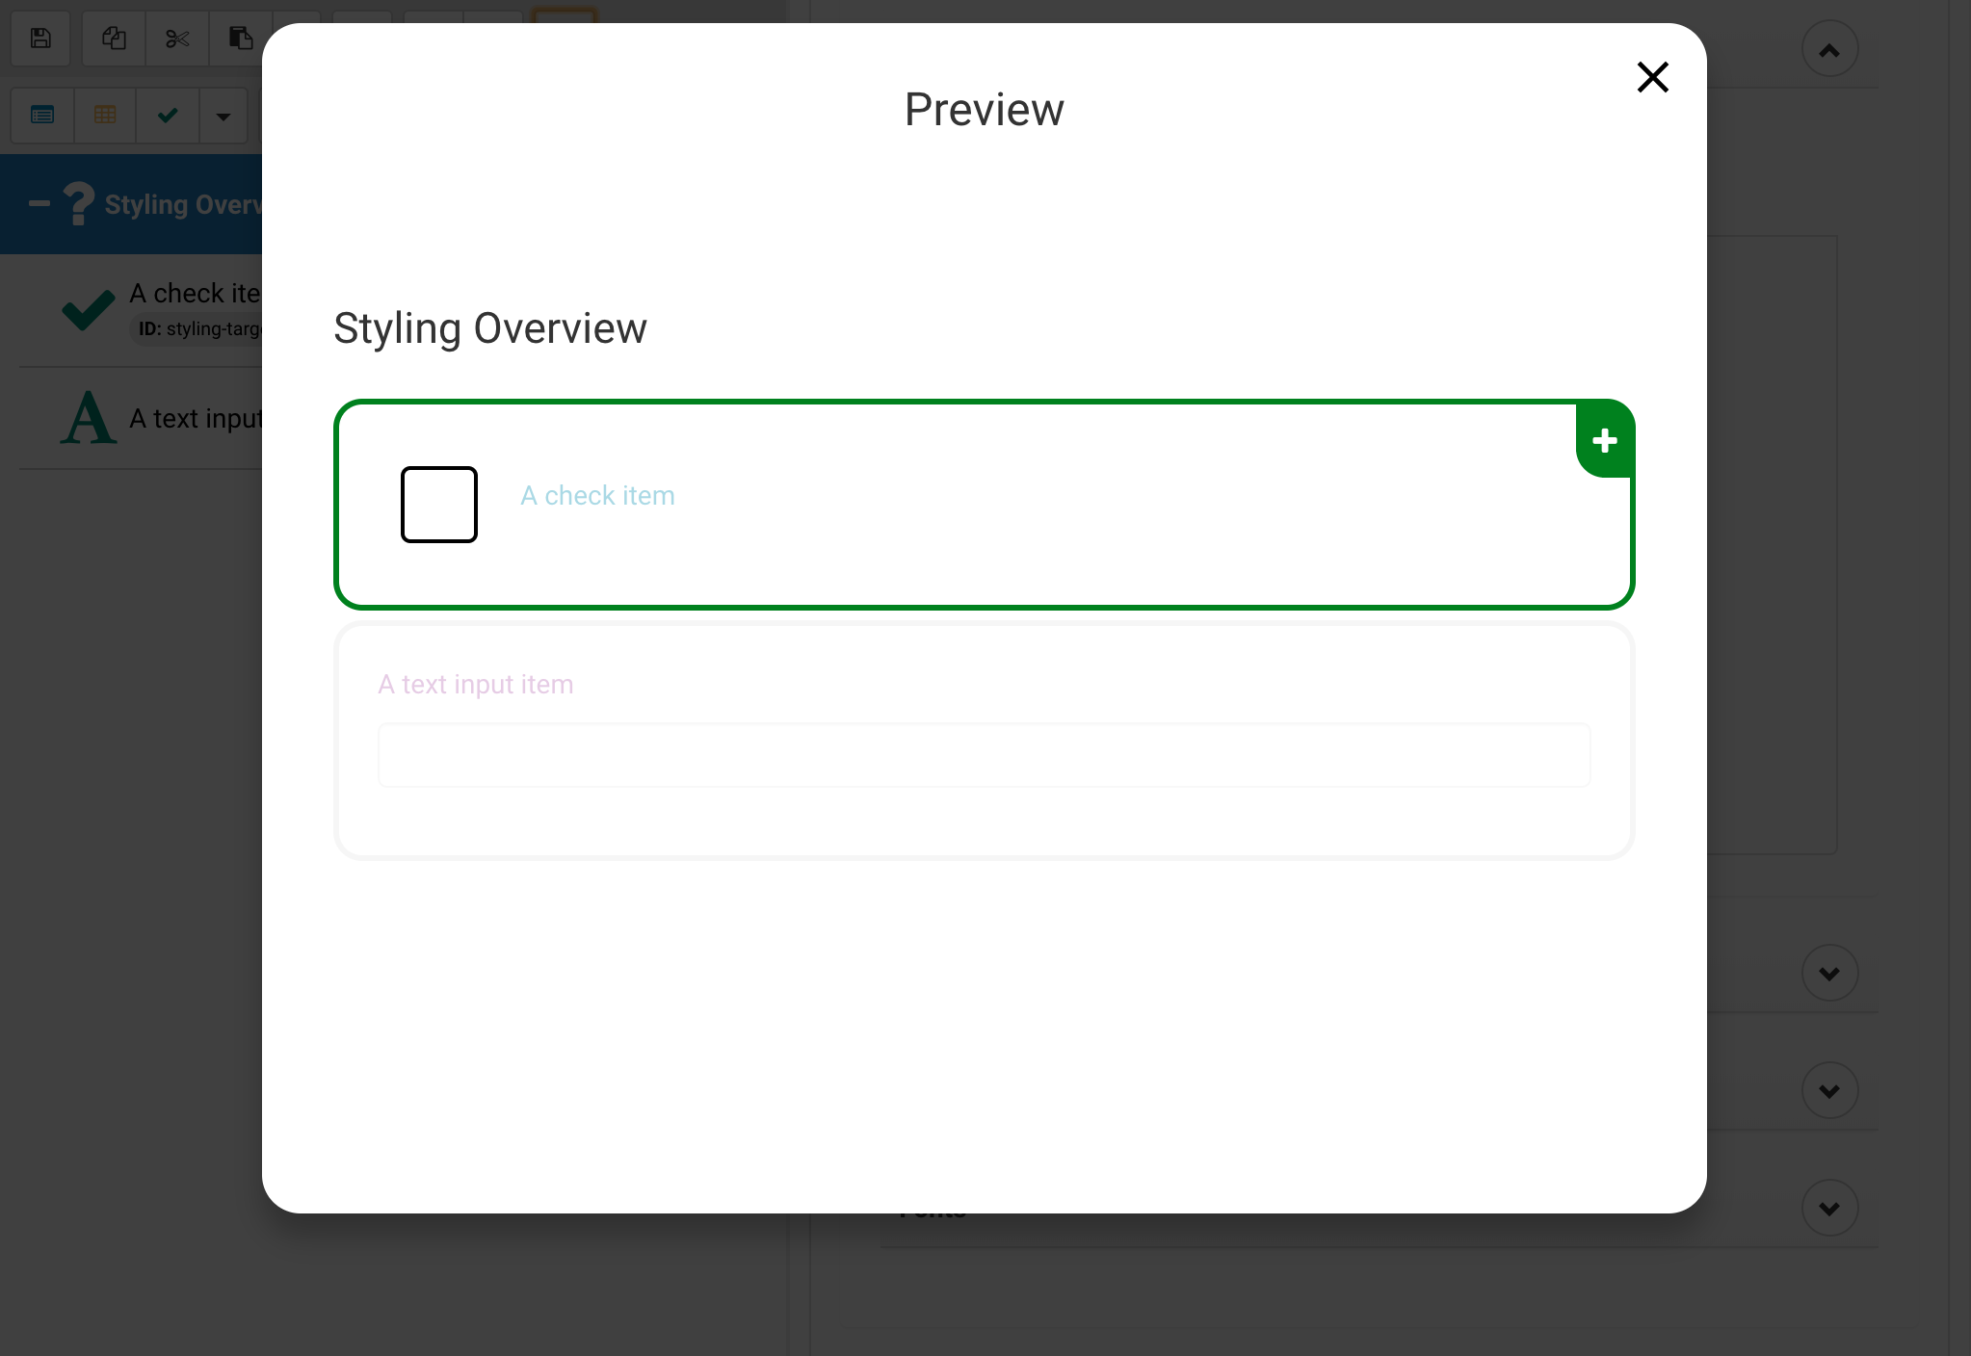Tick the 'A check item' checkbox

point(439,505)
